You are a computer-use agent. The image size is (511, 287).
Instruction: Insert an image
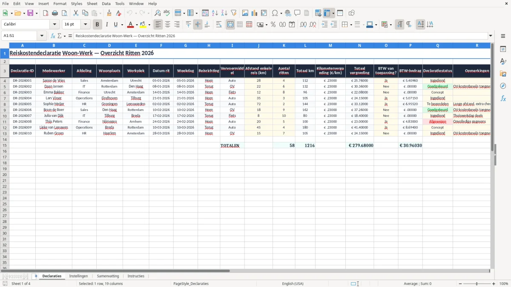tap(245, 13)
